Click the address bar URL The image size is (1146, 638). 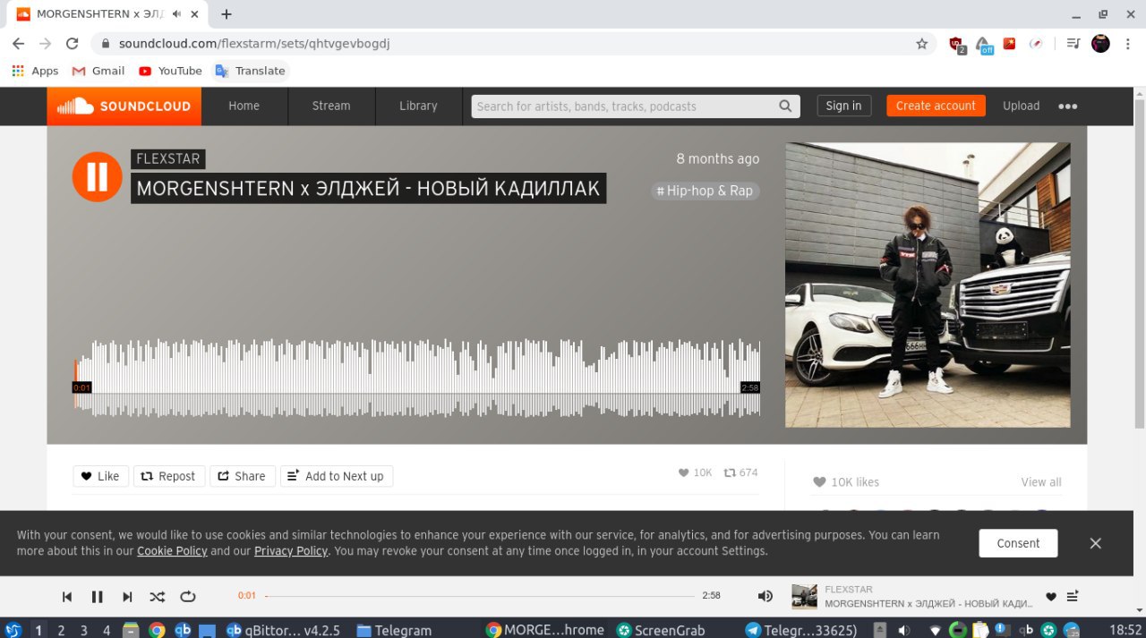[x=254, y=44]
